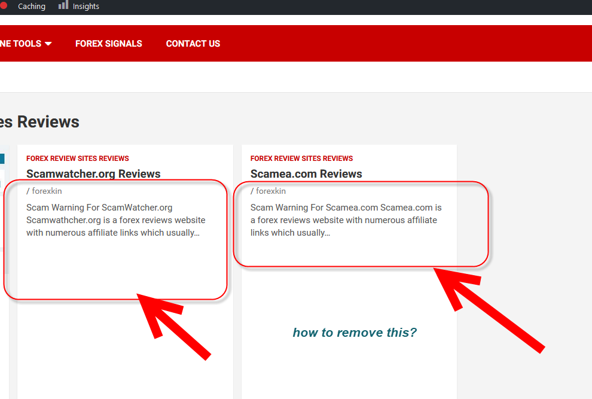This screenshot has height=399, width=592.
Task: Open forexkin author link under Scamwatcher.org
Action: point(47,191)
